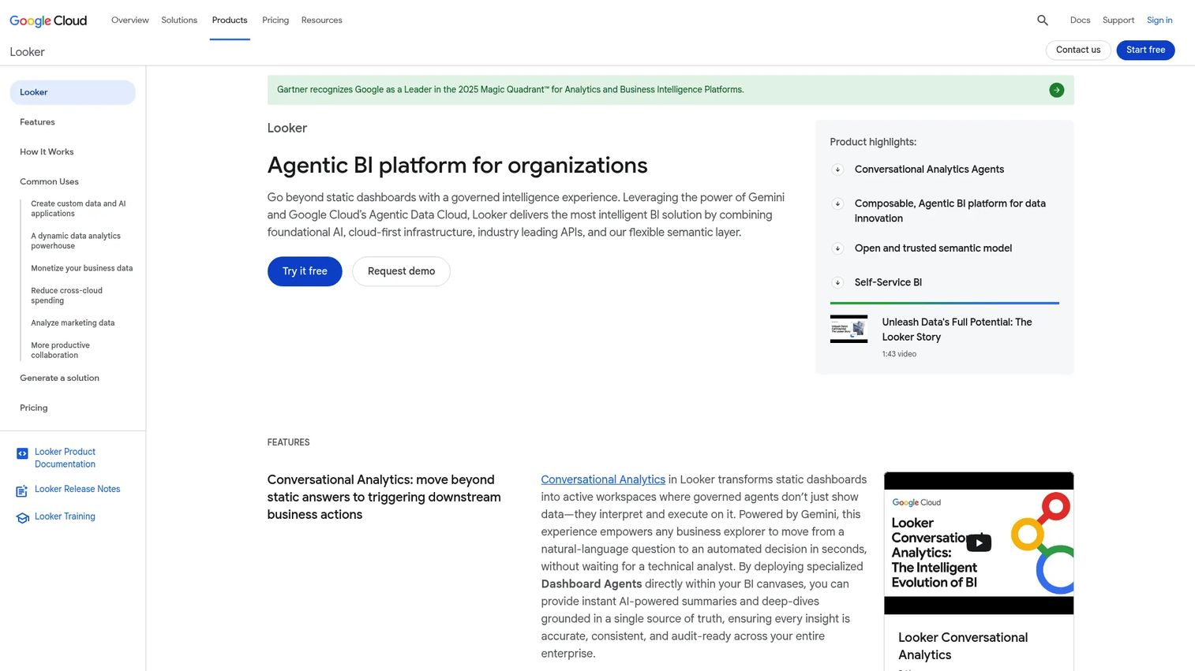Open Looker Training link
The image size is (1195, 671).
pyautogui.click(x=65, y=517)
